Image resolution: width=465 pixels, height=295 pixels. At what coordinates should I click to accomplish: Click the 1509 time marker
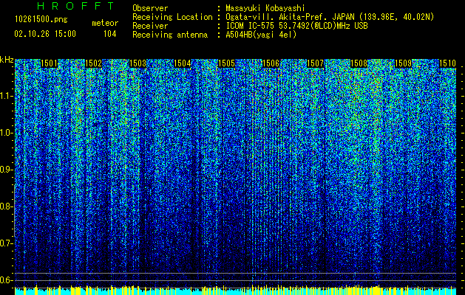click(x=404, y=63)
